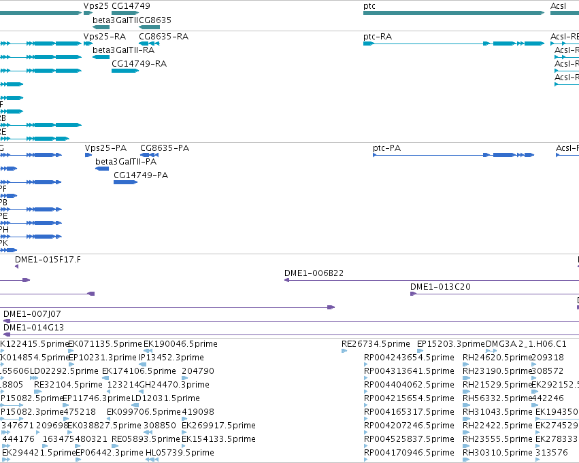579x463 pixels.
Task: Click the CG14749-RA transcript label
Action: pyautogui.click(x=139, y=64)
